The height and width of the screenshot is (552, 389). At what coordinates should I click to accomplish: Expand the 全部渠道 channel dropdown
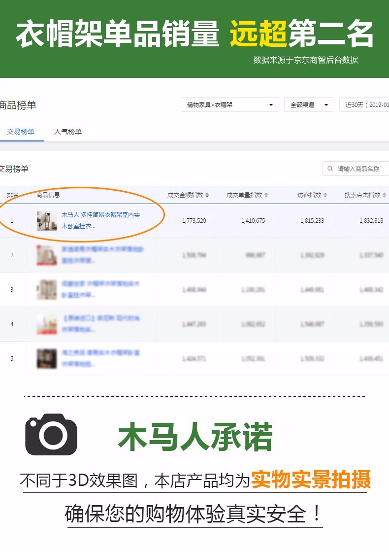tap(309, 105)
